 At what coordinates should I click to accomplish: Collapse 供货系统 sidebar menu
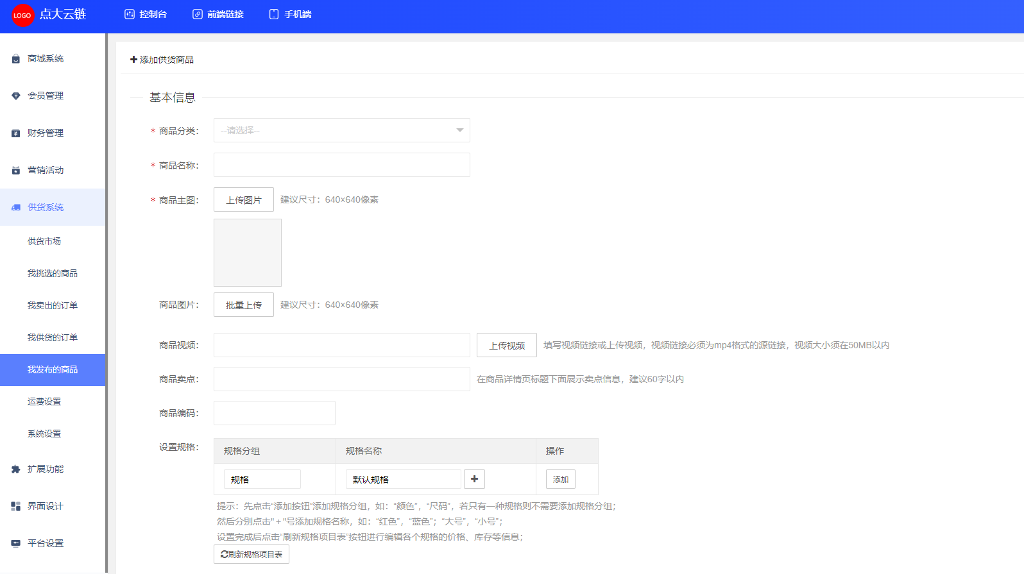53,207
